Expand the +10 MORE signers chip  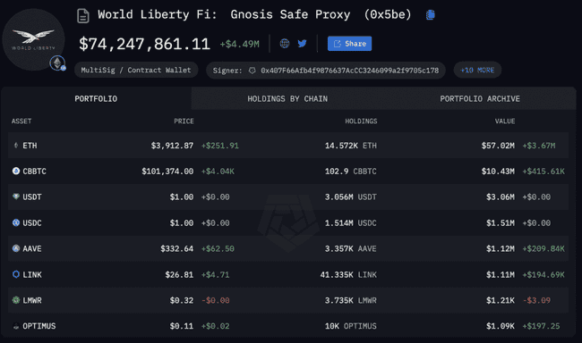[477, 70]
